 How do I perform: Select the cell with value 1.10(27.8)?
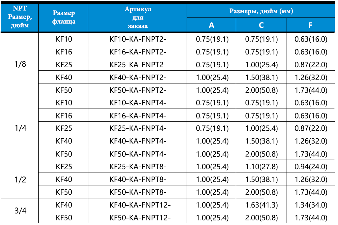coord(261,167)
